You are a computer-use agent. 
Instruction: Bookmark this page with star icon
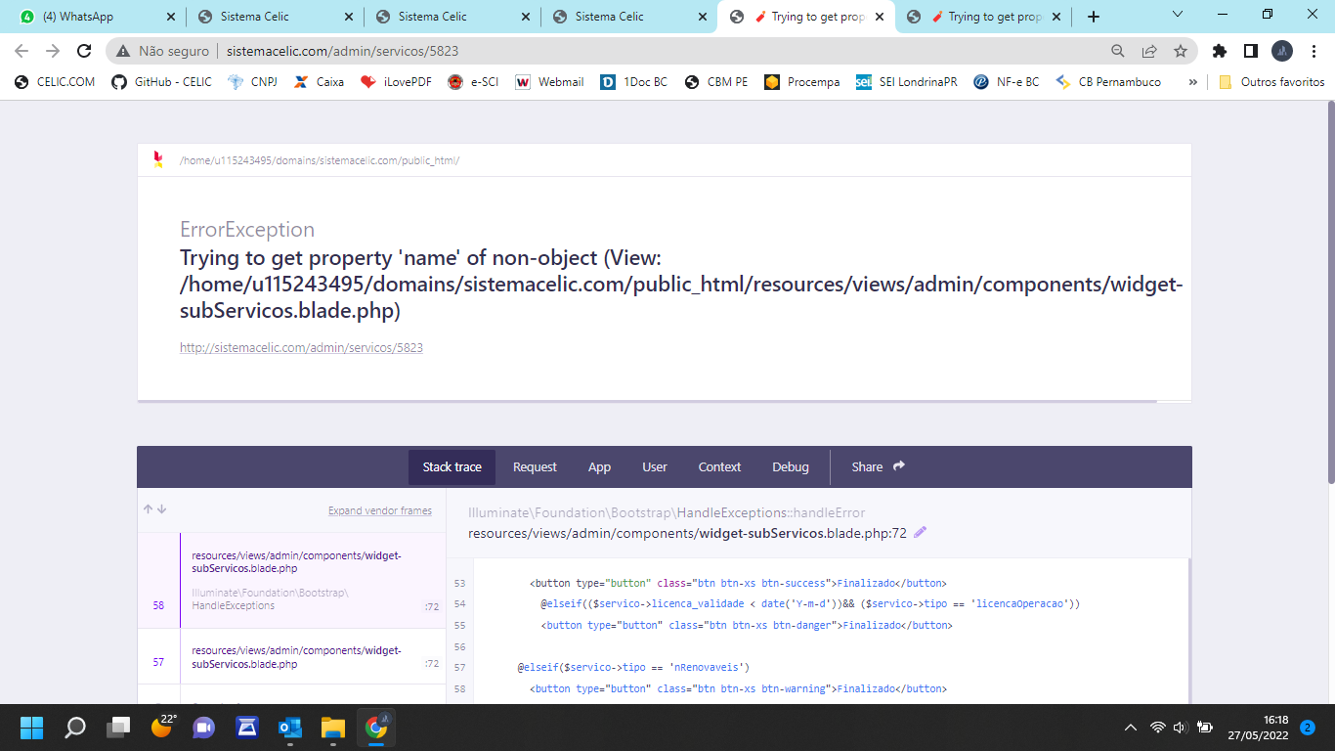pos(1180,51)
